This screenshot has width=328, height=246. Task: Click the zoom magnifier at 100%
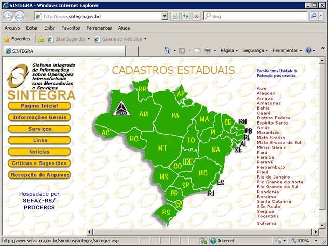(x=293, y=241)
